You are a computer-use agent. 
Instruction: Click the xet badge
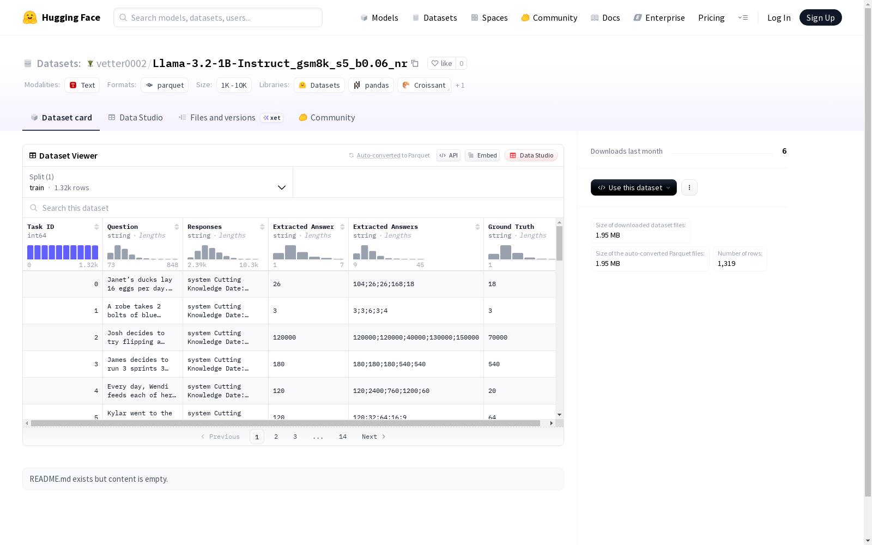coord(272,118)
